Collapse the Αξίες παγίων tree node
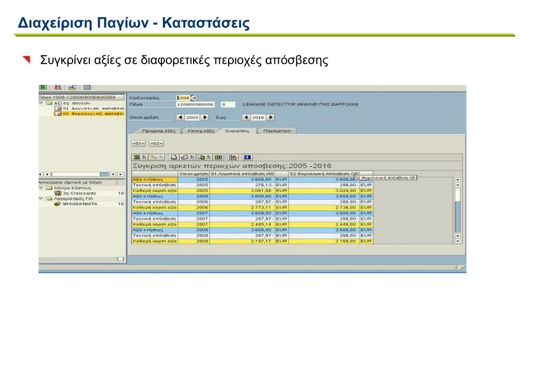The height and width of the screenshot is (369, 534). (x=41, y=103)
